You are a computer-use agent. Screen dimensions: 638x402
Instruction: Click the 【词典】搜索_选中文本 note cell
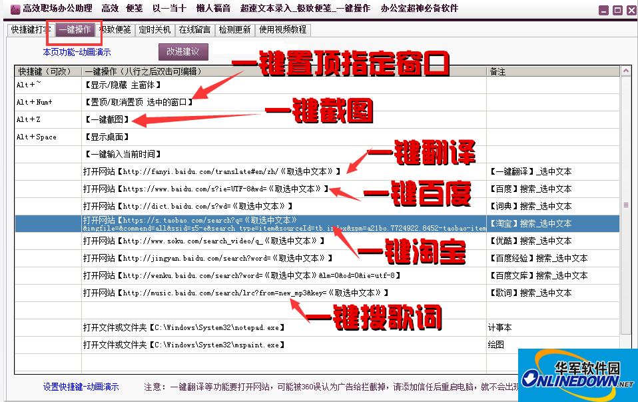[553, 206]
